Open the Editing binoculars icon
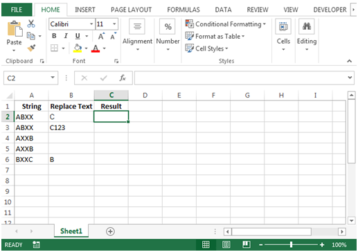Screen dimensions: 358x252 pos(307,26)
